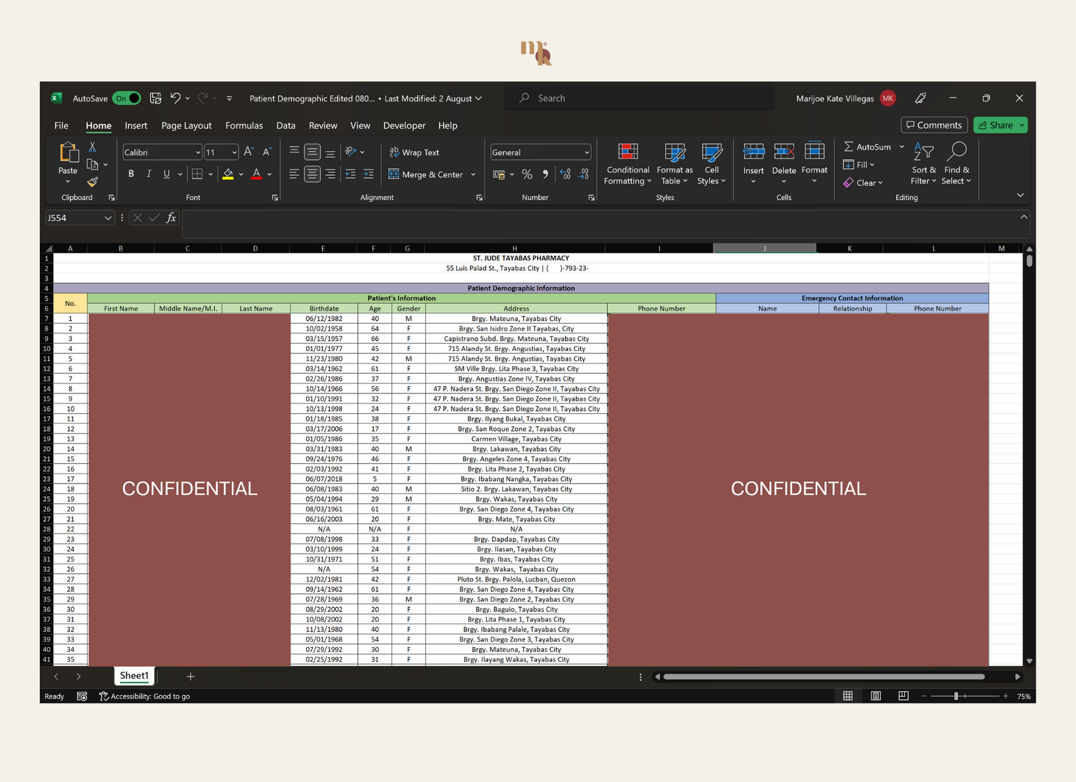The image size is (1076, 782).
Task: Switch to the Sheet1 worksheet tab
Action: click(x=134, y=676)
